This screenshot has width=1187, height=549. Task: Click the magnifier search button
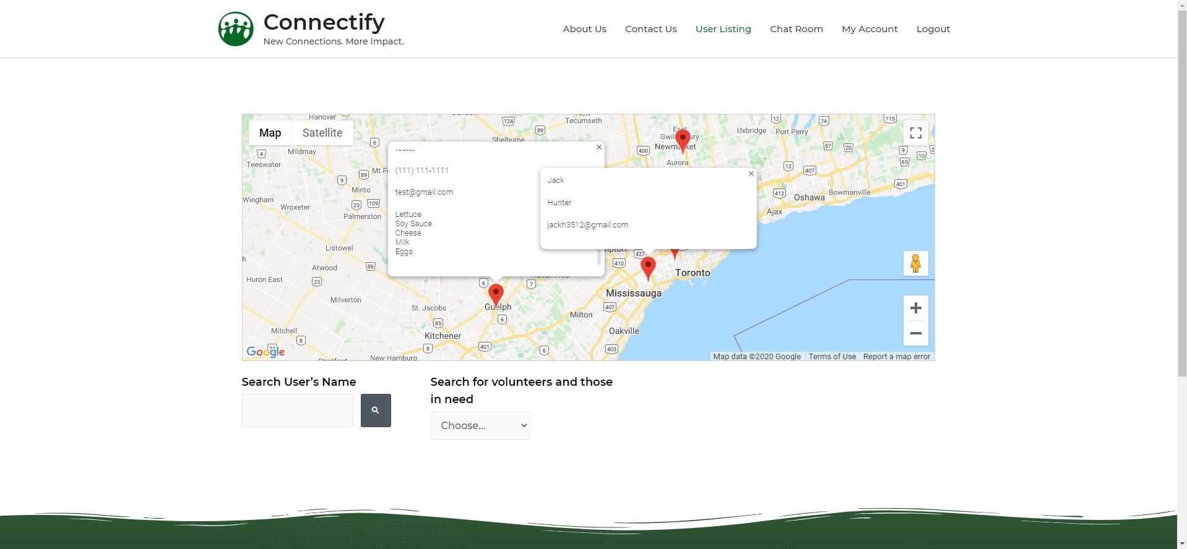click(x=376, y=411)
